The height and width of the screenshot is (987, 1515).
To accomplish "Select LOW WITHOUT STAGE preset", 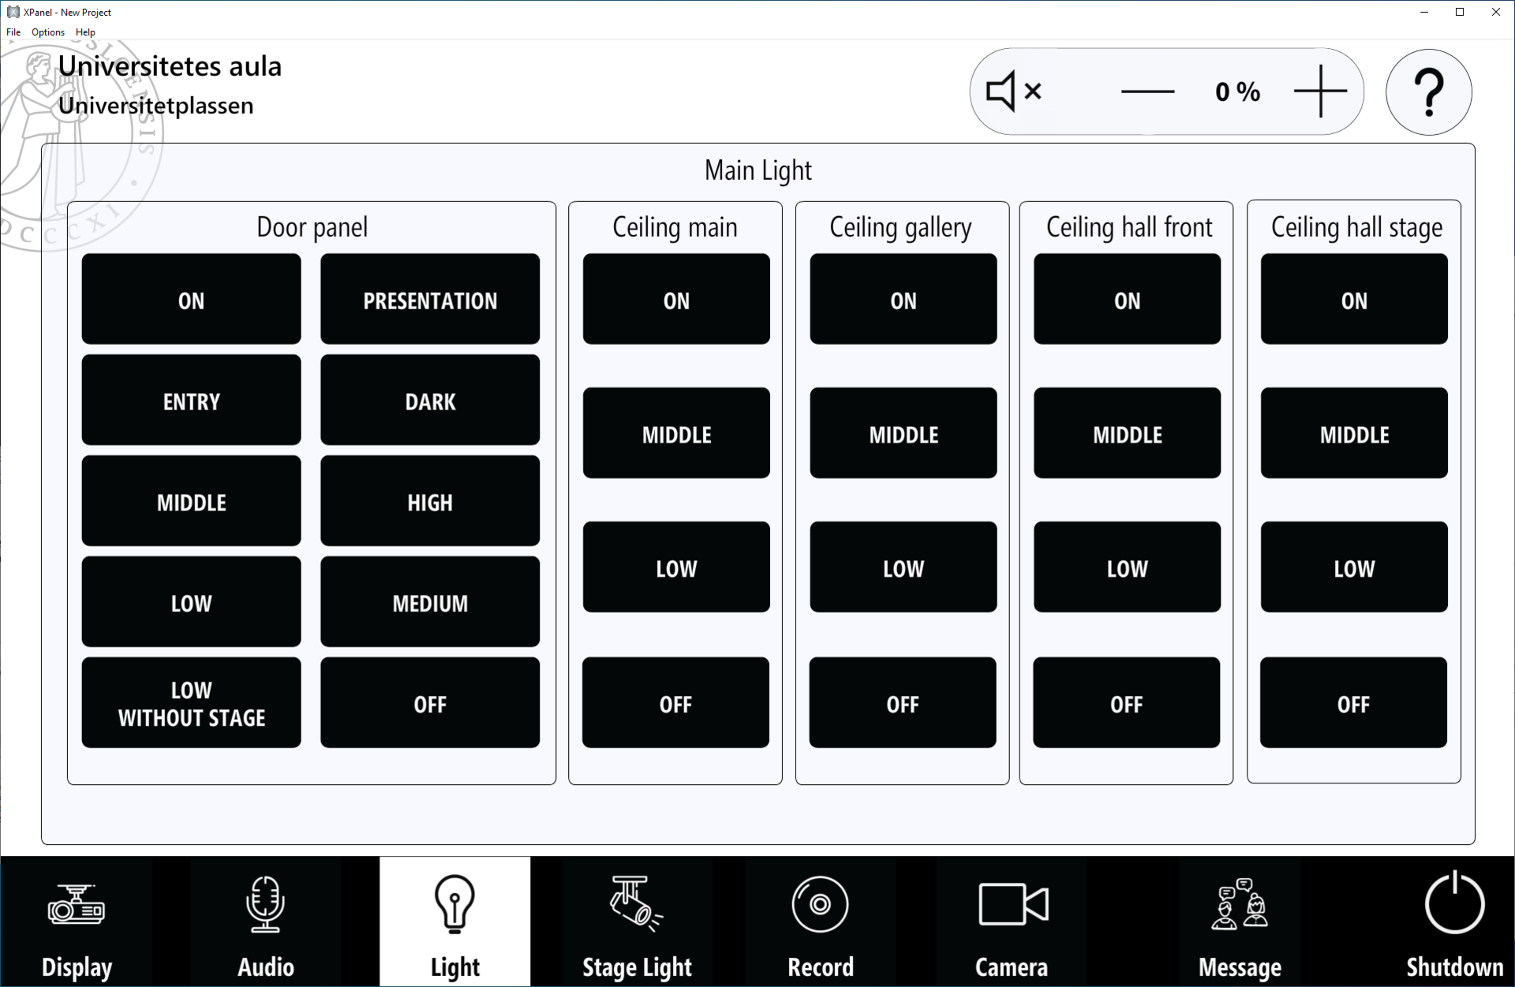I will [x=191, y=703].
